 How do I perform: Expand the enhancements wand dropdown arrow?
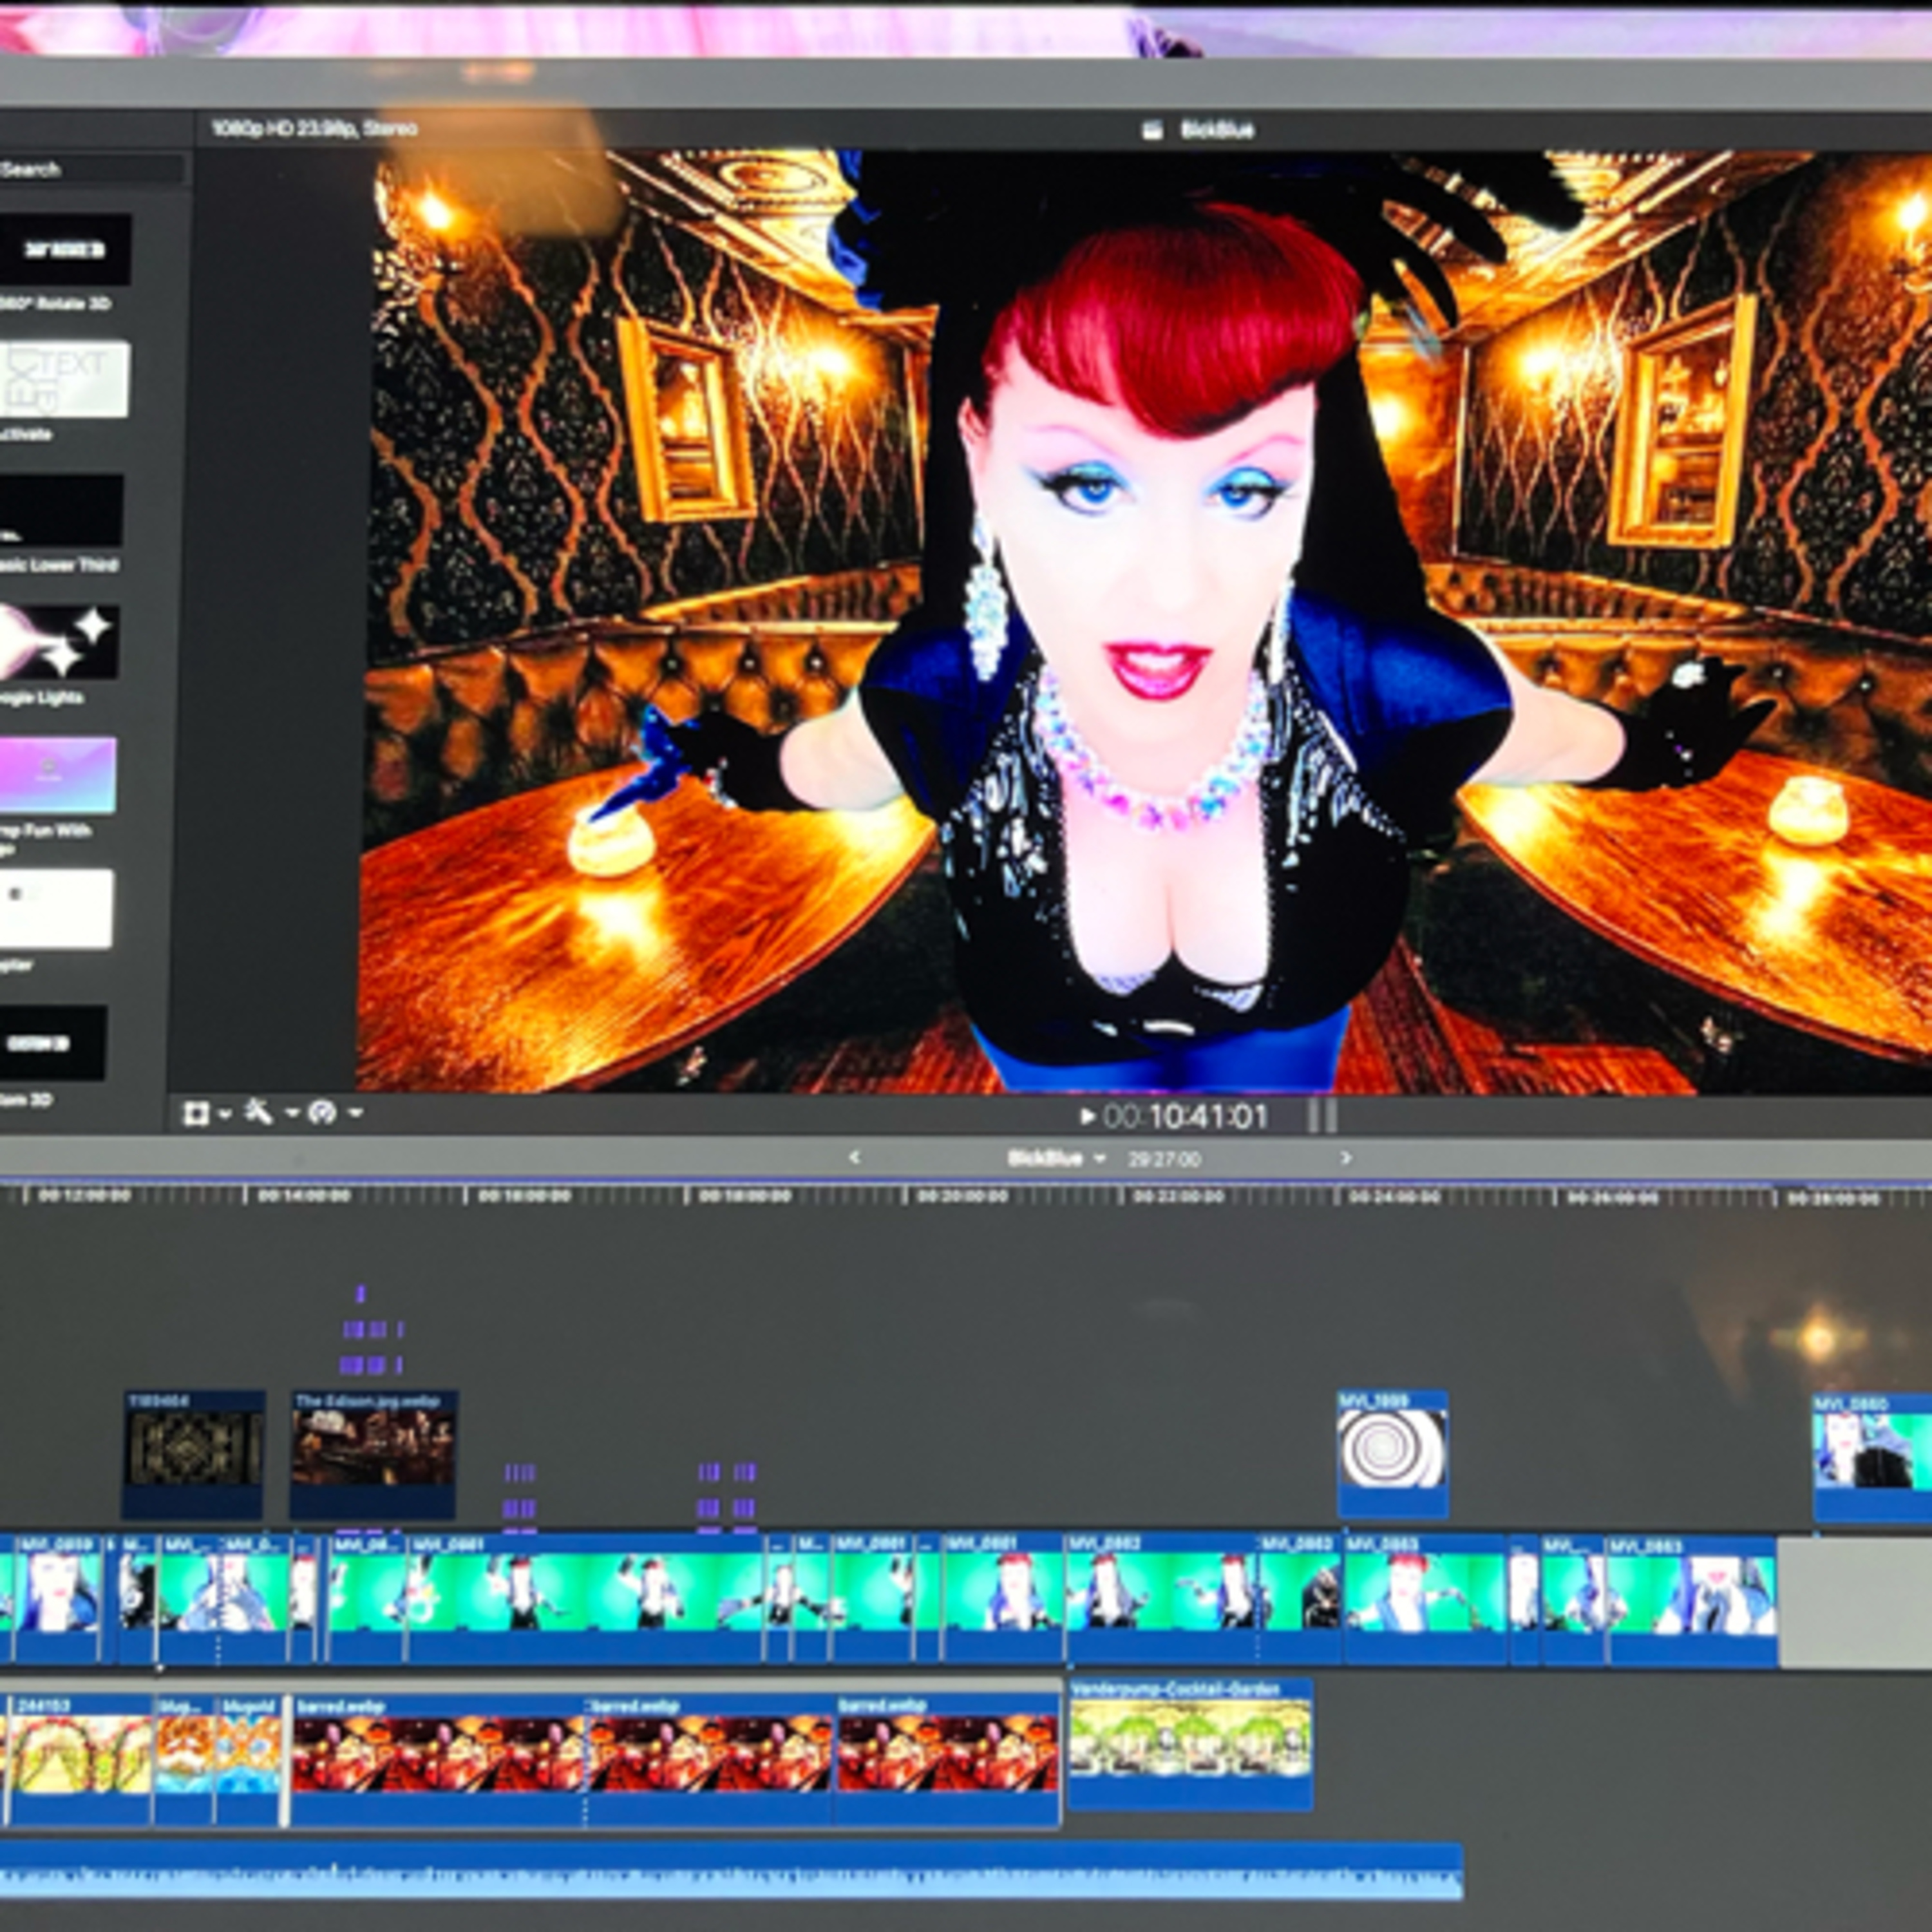(292, 1113)
